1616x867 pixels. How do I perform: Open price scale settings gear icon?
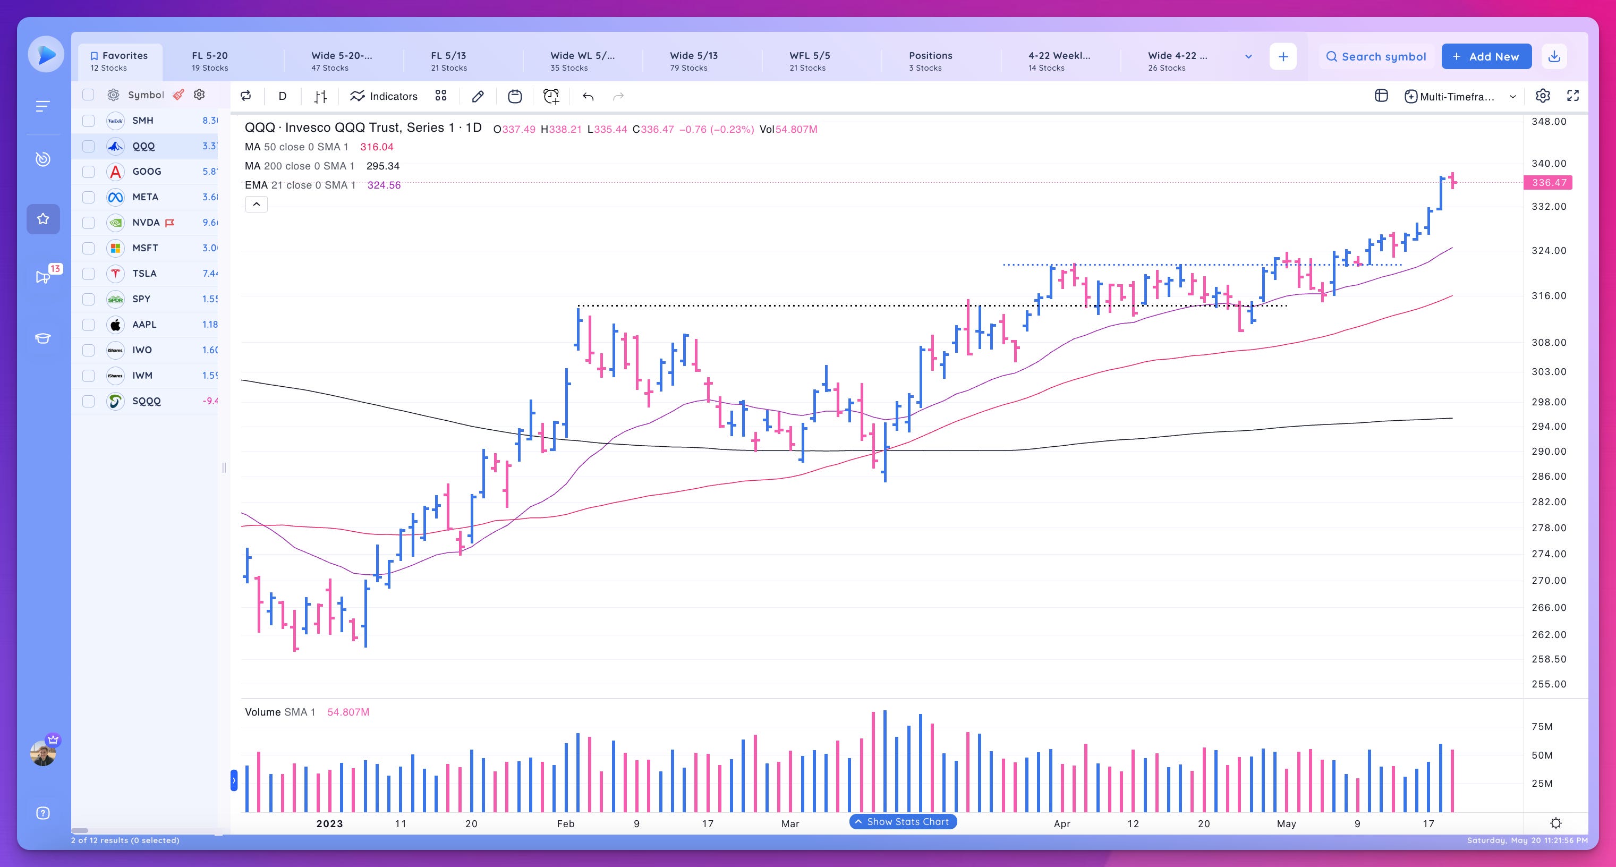(x=1556, y=822)
